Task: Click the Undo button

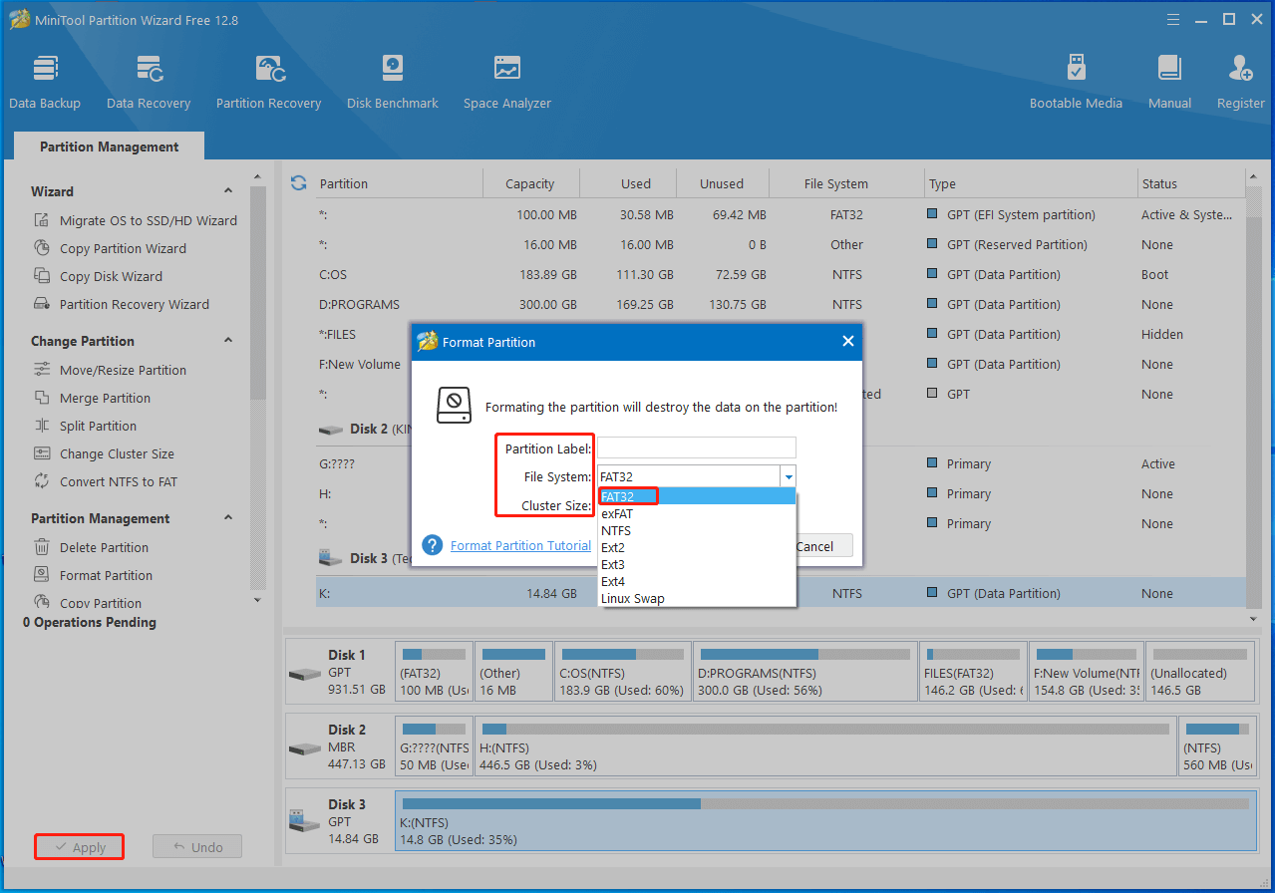Action: point(197,847)
